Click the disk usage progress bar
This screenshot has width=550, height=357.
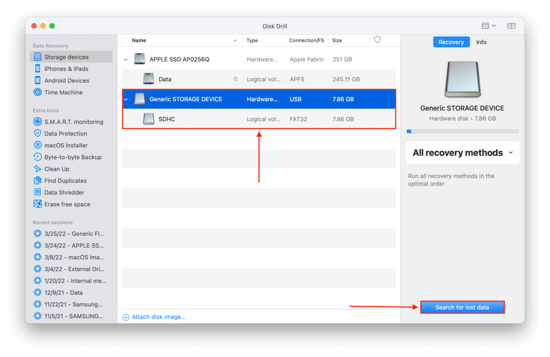tap(462, 131)
